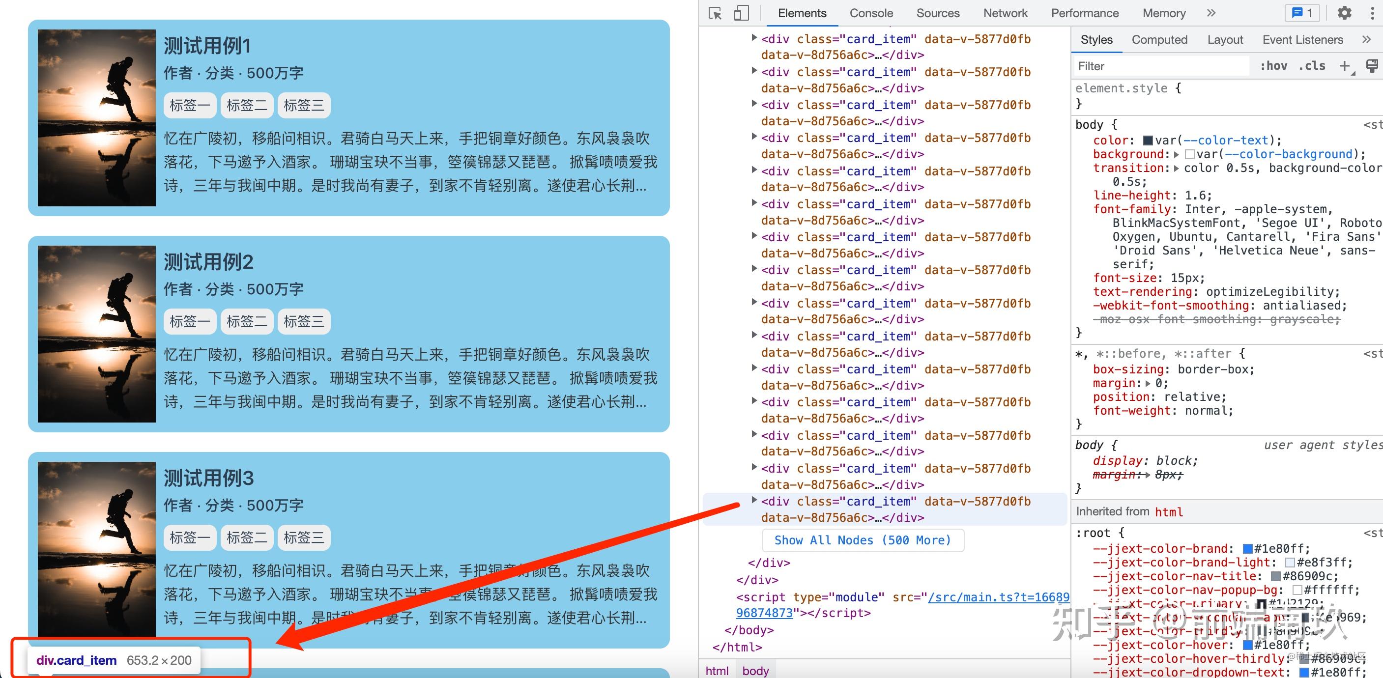Expand background shorthand property in body rule
Viewport: 1383px width, 678px height.
pyautogui.click(x=1176, y=155)
